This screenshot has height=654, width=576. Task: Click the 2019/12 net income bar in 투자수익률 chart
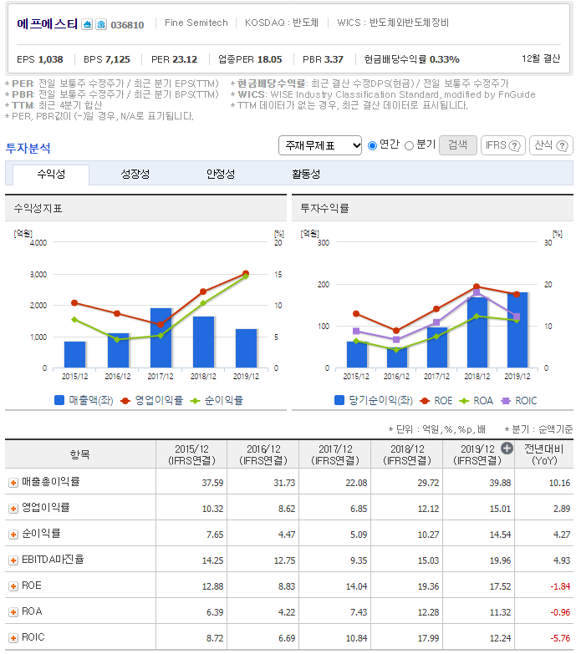pos(517,330)
